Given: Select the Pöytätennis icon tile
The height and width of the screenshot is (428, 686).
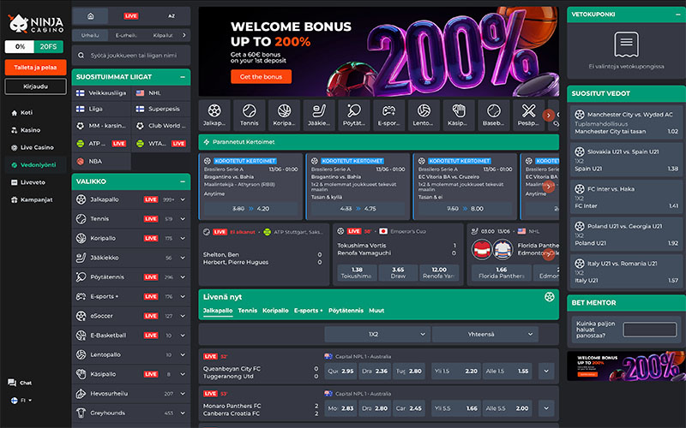Looking at the screenshot, I should click(x=354, y=116).
